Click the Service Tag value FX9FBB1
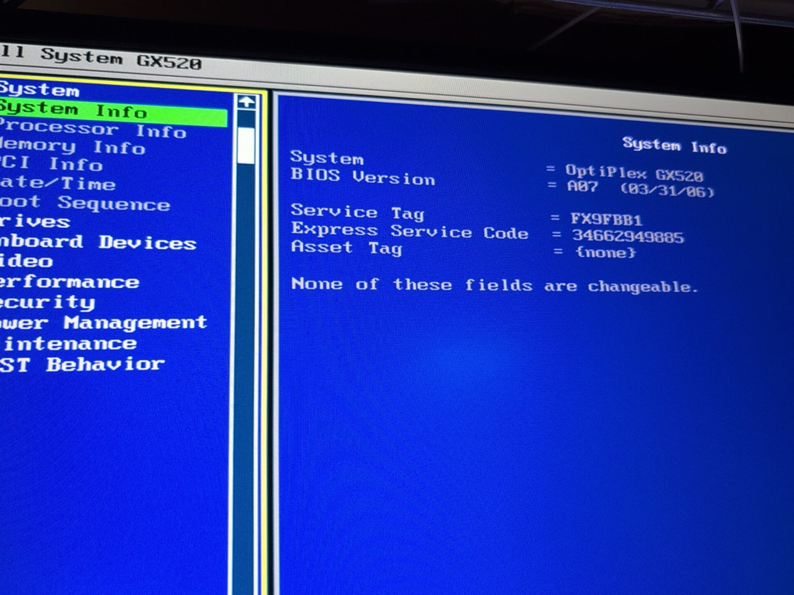 606,220
